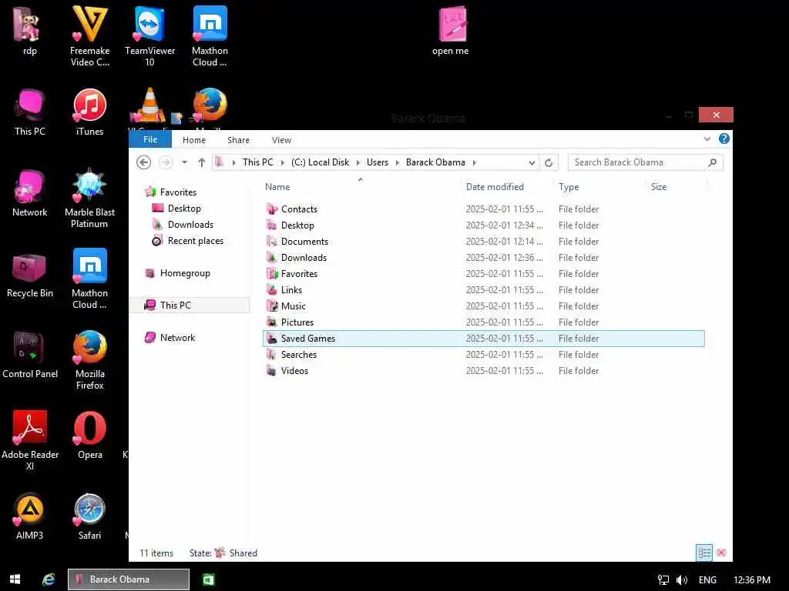Switch to large icons view in status bar
The height and width of the screenshot is (591, 789).
(x=721, y=553)
